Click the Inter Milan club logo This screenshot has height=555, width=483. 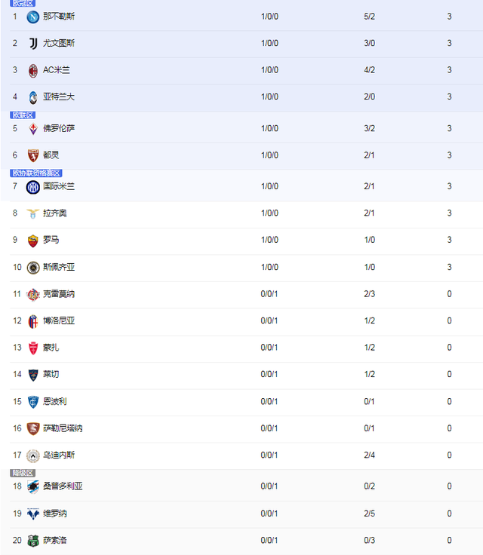point(33,187)
